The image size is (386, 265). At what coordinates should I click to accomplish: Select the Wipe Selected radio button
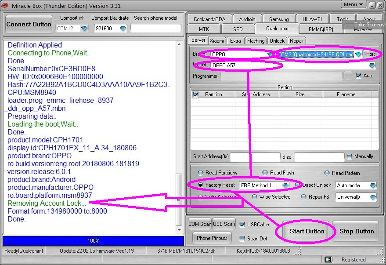pos(254,197)
